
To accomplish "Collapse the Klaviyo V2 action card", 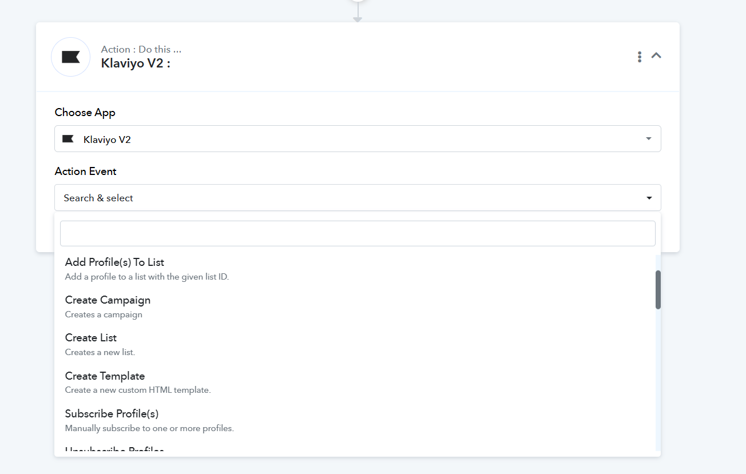I will pyautogui.click(x=656, y=56).
